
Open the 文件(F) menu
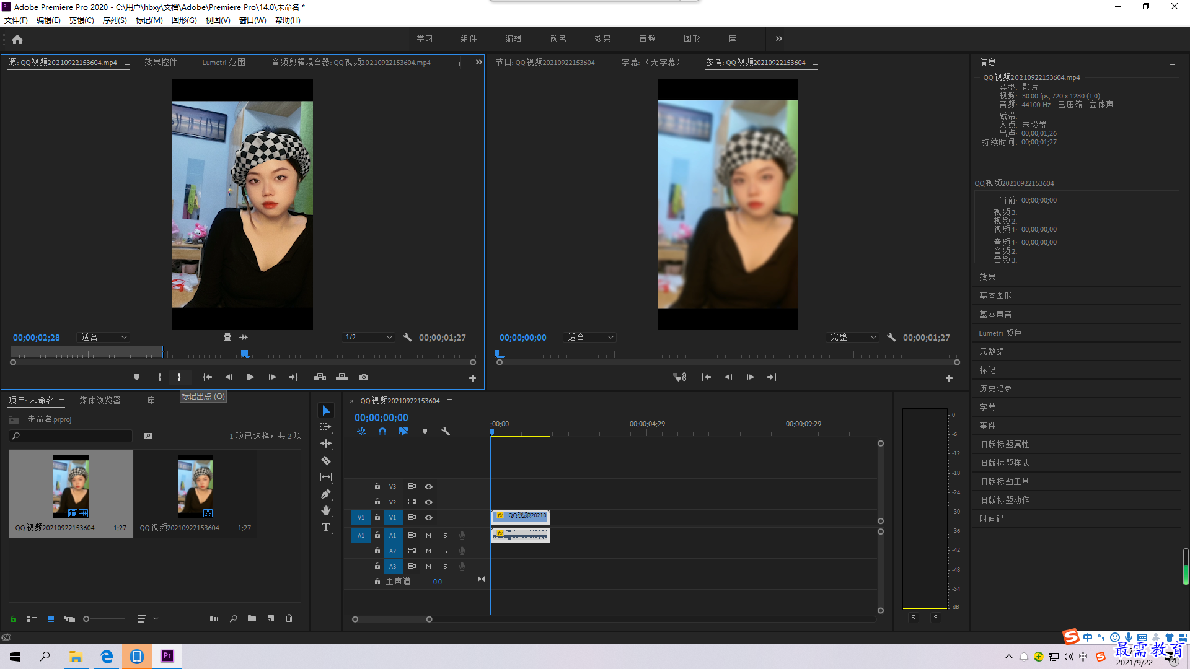[x=16, y=20]
